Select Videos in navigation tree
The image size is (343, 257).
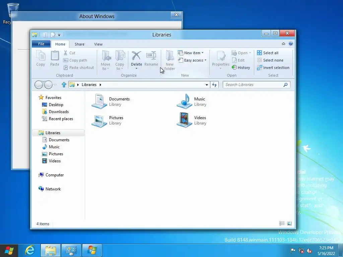tap(51, 161)
